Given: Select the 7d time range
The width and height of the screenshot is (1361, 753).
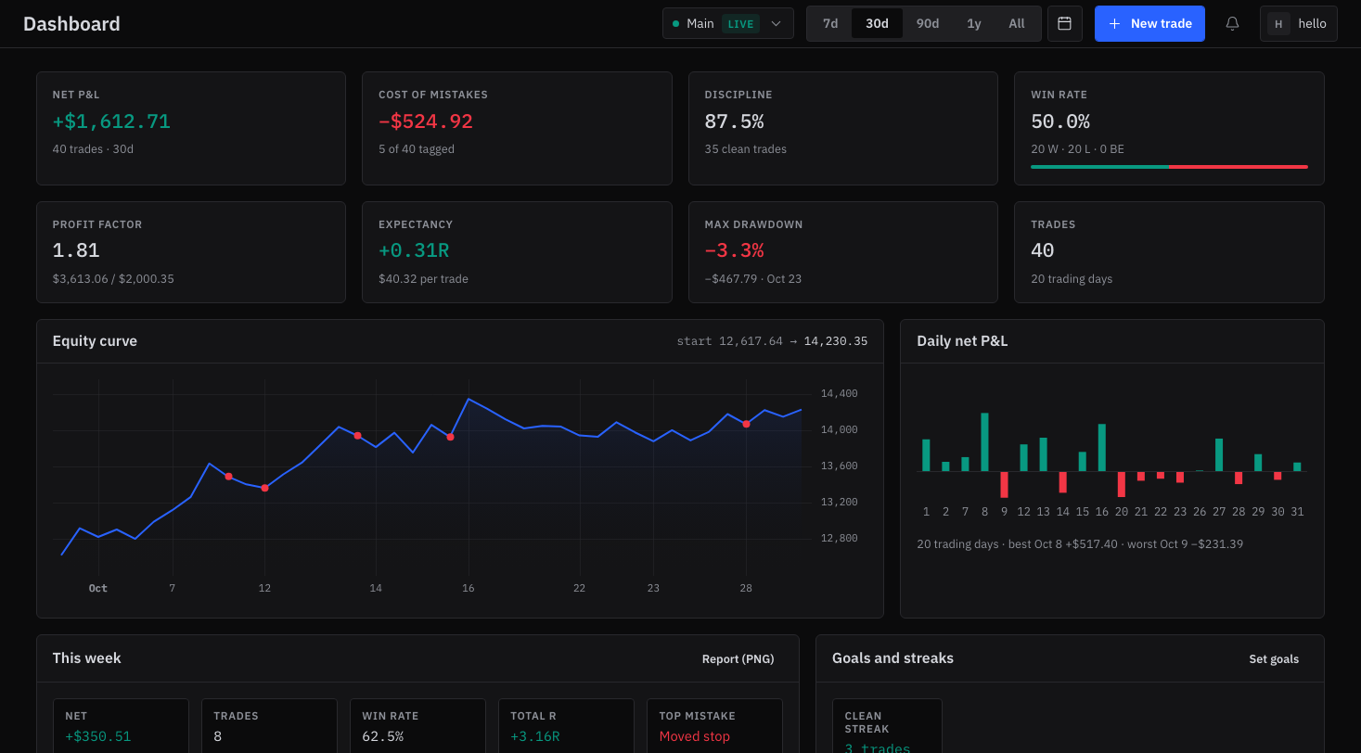Looking at the screenshot, I should 830,23.
